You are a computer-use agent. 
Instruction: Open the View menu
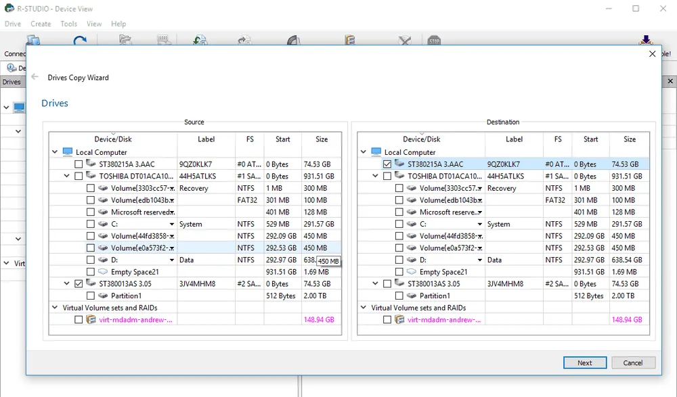93,24
